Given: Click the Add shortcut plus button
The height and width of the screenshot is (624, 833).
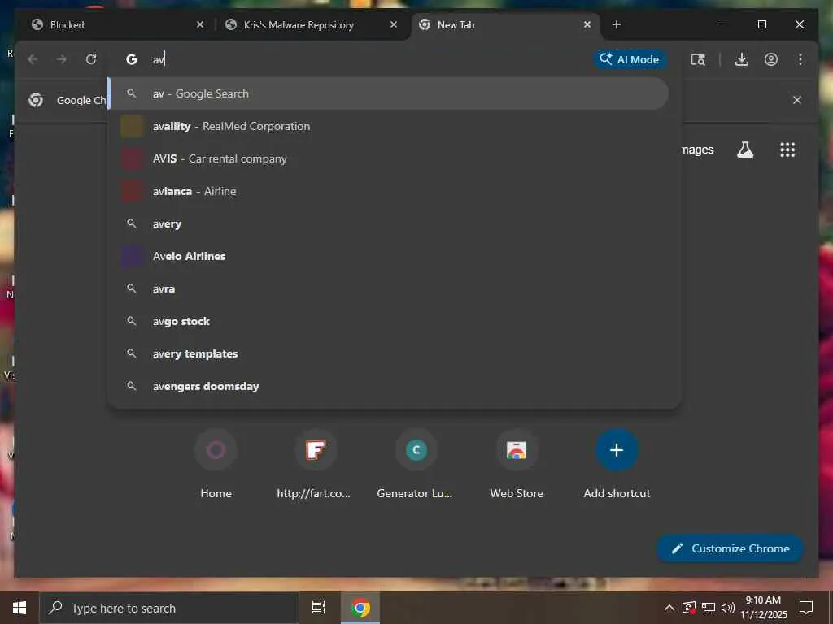Looking at the screenshot, I should (x=617, y=450).
